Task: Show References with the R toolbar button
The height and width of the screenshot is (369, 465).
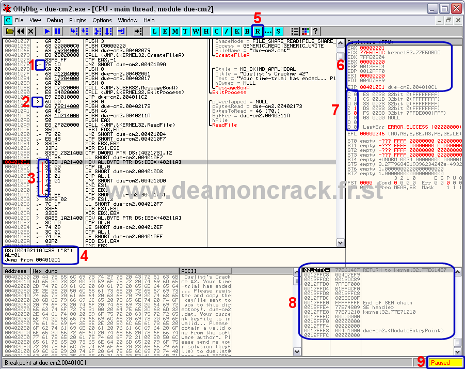Action: (258, 31)
